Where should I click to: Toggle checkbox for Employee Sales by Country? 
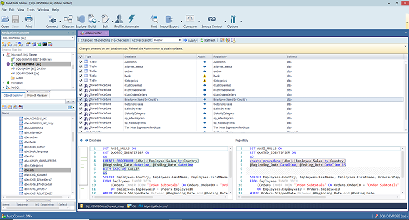click(81, 99)
